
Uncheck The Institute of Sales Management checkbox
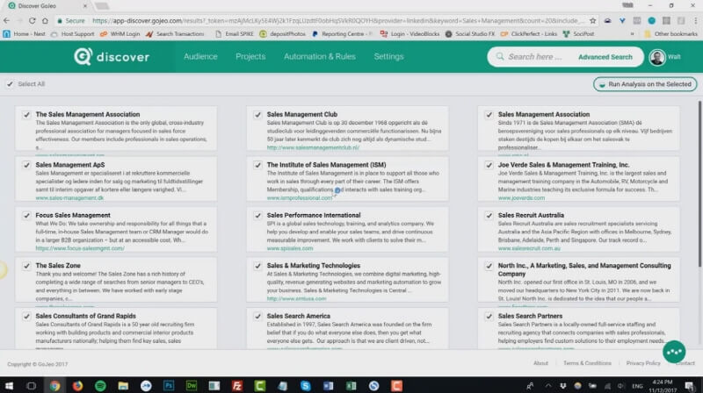click(x=257, y=165)
